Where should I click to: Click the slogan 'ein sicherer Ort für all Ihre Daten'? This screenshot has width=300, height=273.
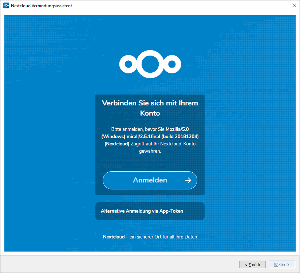163,237
